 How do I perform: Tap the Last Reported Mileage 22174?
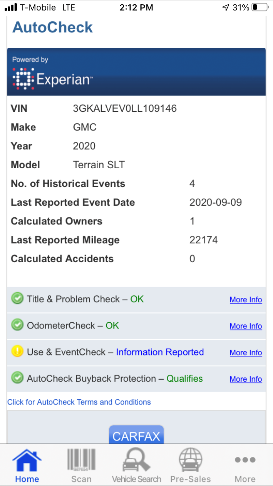coord(204,240)
